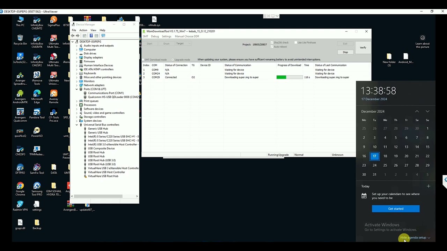The height and width of the screenshot is (251, 447).
Task: Click the Enum button
Action: (166, 44)
